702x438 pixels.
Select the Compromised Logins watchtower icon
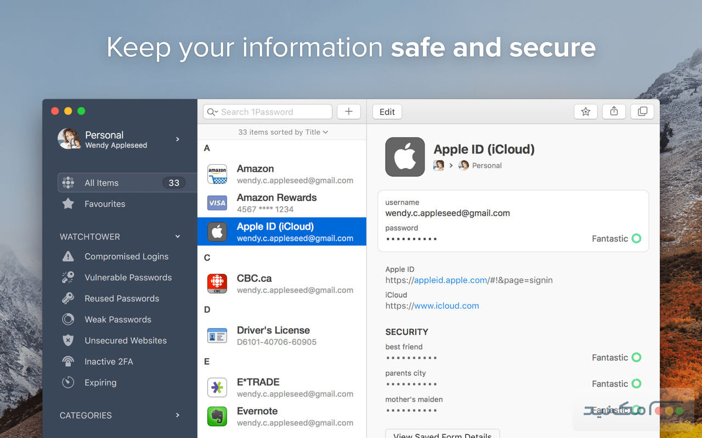68,256
